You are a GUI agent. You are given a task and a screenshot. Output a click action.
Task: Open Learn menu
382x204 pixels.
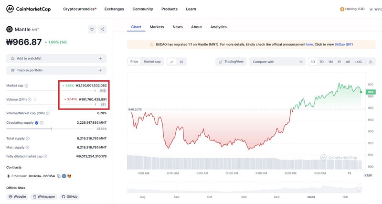[x=191, y=9]
